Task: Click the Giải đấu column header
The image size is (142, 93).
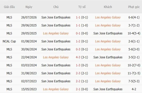Action: 9,7
